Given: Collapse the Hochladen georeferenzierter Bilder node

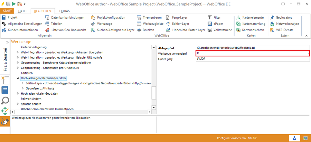Looking at the screenshot, I should [18, 78].
